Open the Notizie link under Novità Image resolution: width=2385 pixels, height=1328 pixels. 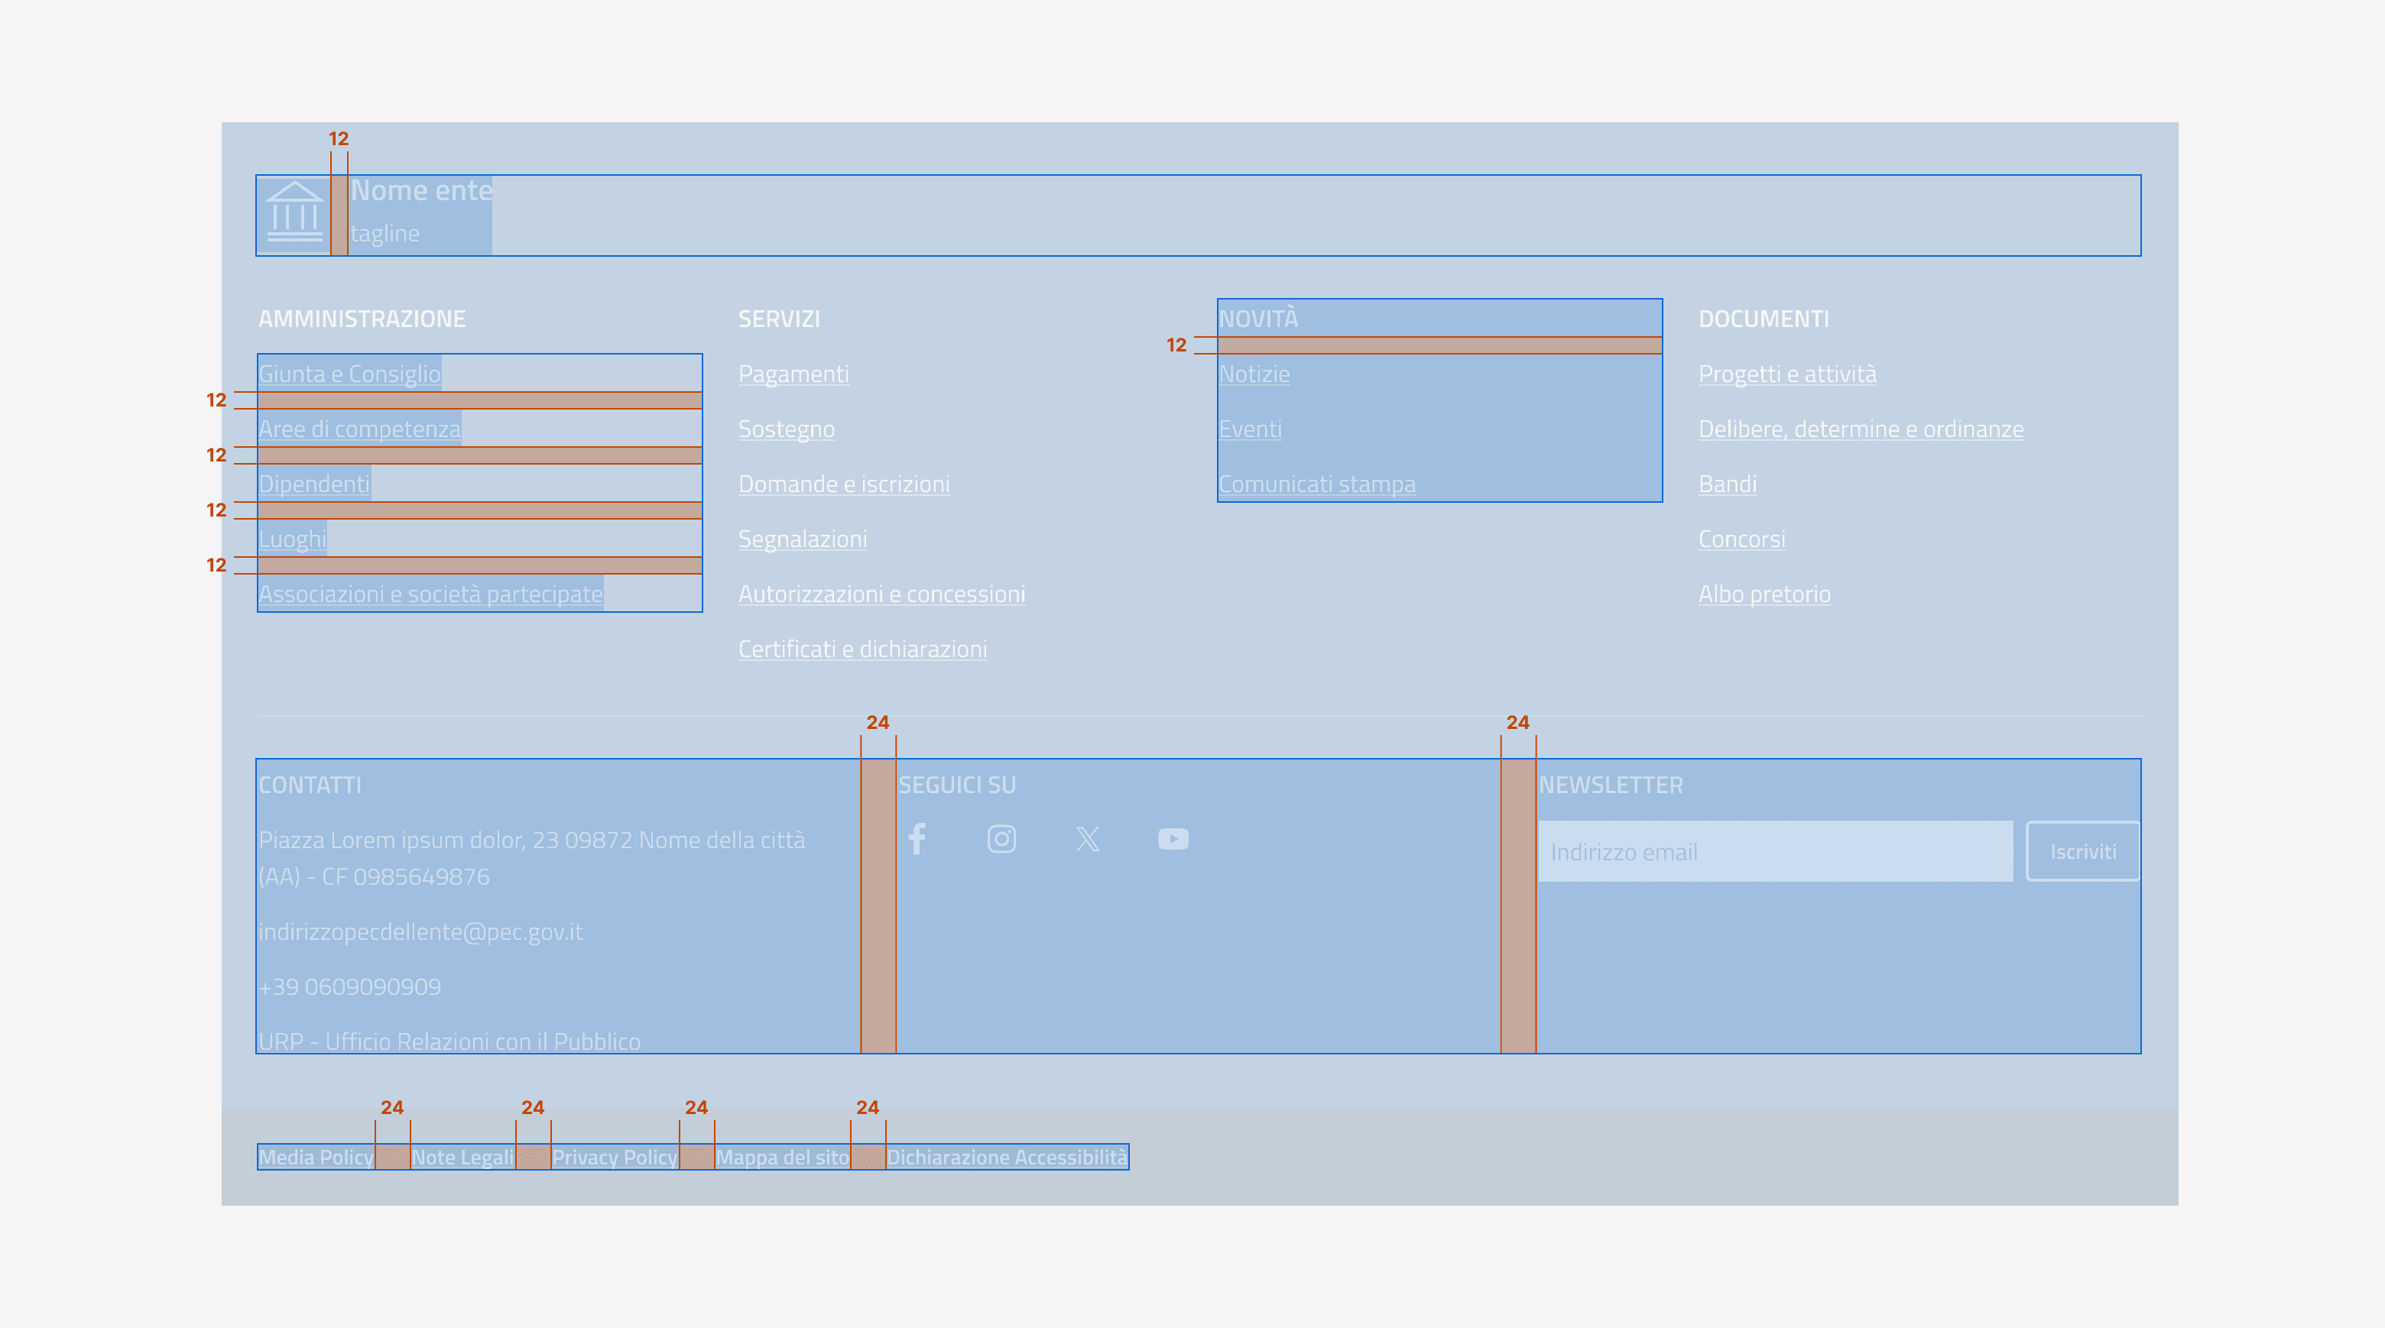1254,374
